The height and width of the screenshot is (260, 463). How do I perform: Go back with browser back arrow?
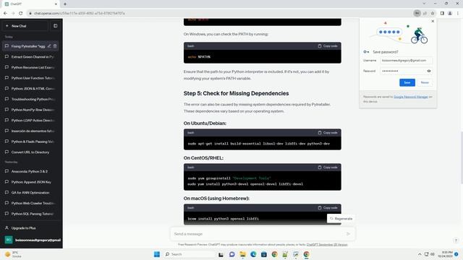pyautogui.click(x=5, y=13)
